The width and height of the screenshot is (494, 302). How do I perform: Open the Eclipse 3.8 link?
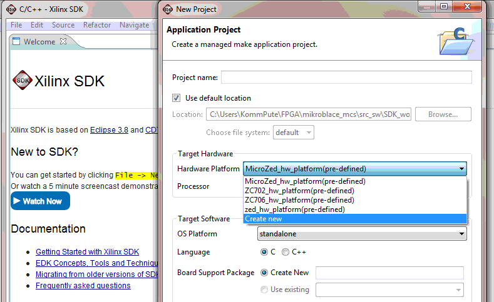(109, 130)
